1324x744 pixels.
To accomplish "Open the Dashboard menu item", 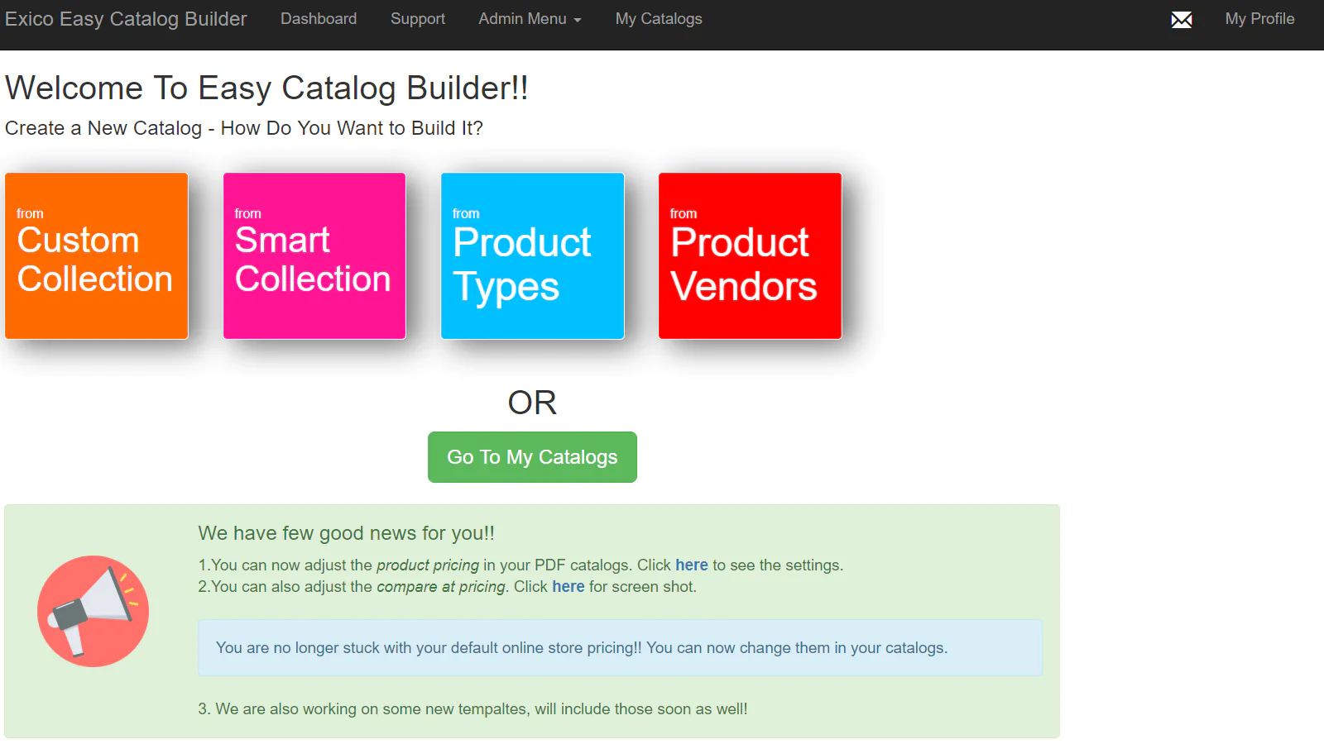I will coord(319,19).
